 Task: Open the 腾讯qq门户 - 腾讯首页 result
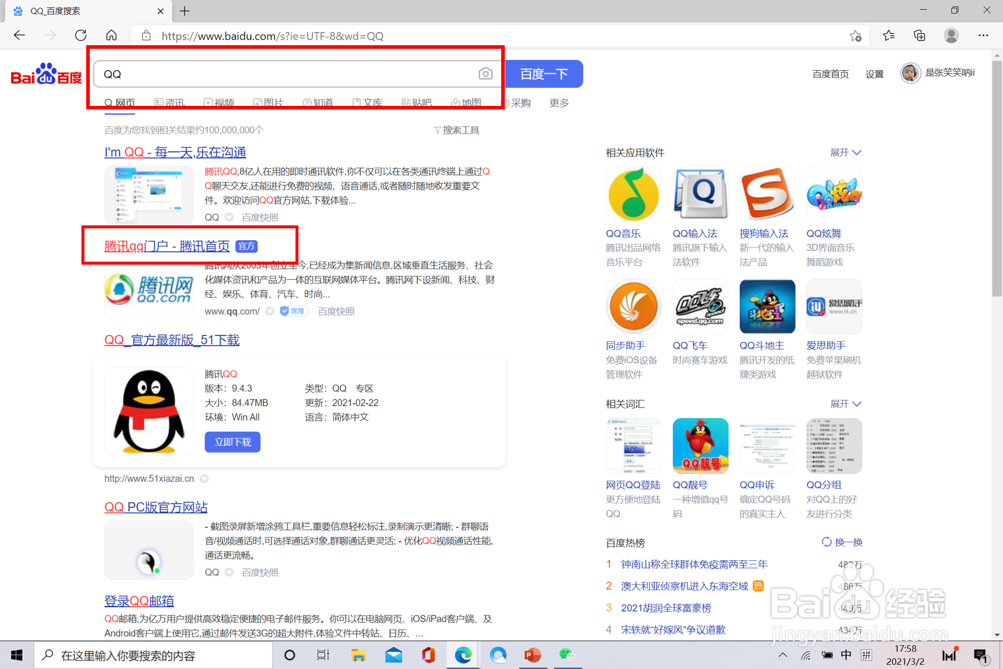point(167,246)
